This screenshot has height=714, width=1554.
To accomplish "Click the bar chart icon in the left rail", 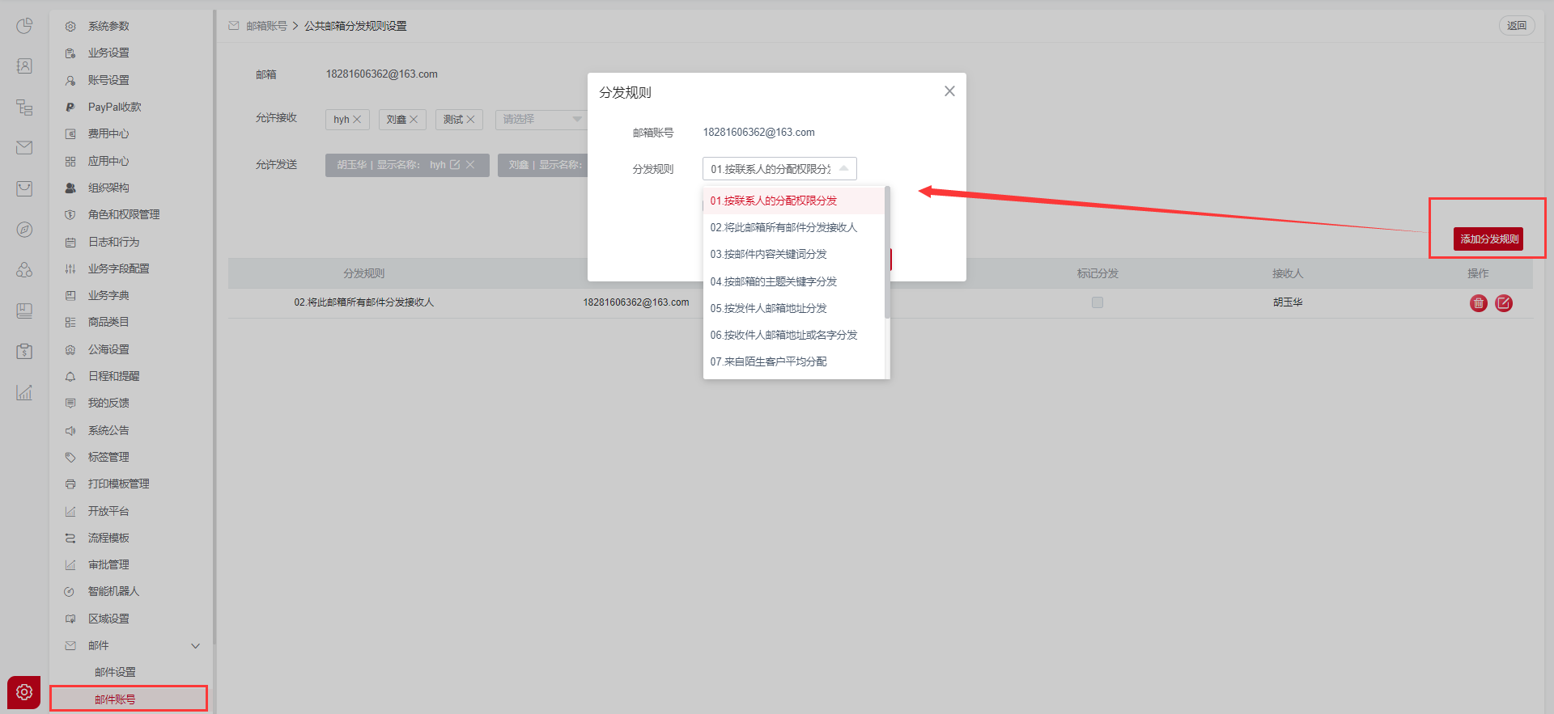I will [24, 393].
